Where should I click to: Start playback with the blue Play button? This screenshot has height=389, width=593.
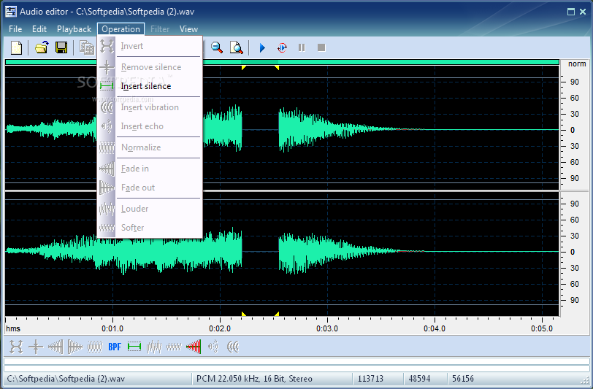262,47
